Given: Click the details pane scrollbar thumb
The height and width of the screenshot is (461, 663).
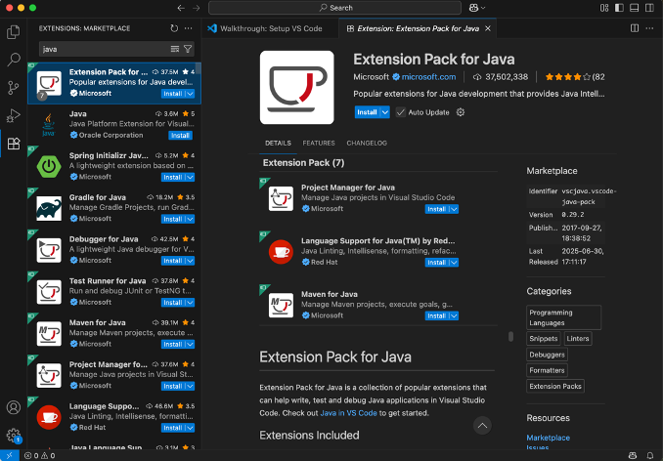Looking at the screenshot, I should point(510,336).
